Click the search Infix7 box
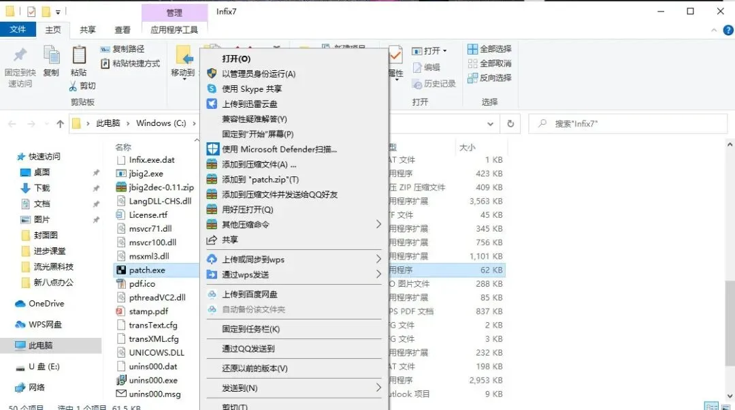Viewport: 735px width, 410px height. 628,124
